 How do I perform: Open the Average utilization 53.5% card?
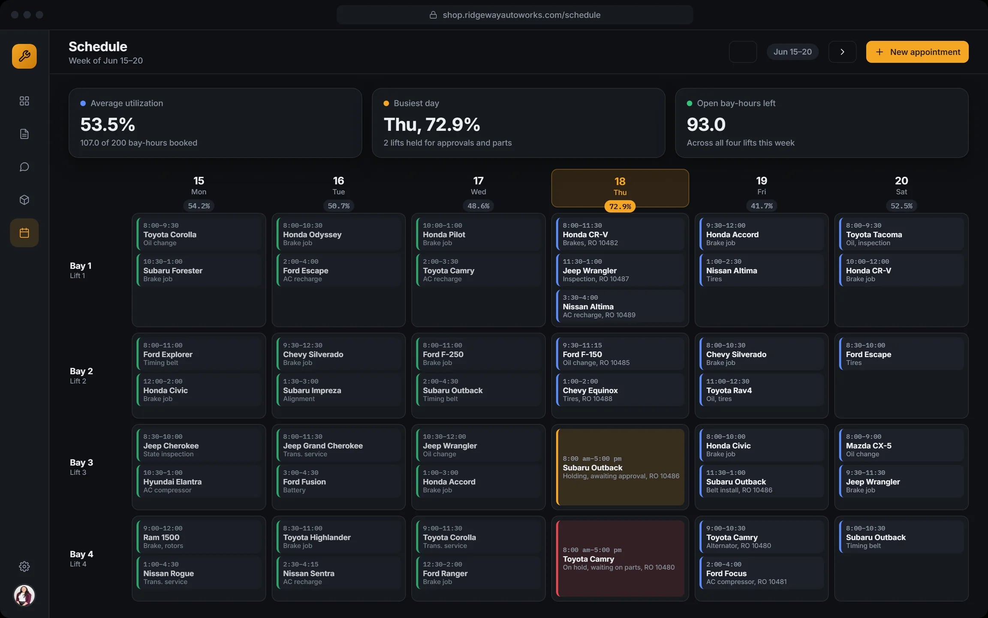(x=215, y=123)
